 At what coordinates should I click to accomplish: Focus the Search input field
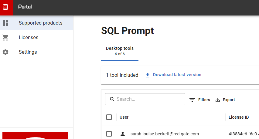click(x=145, y=99)
